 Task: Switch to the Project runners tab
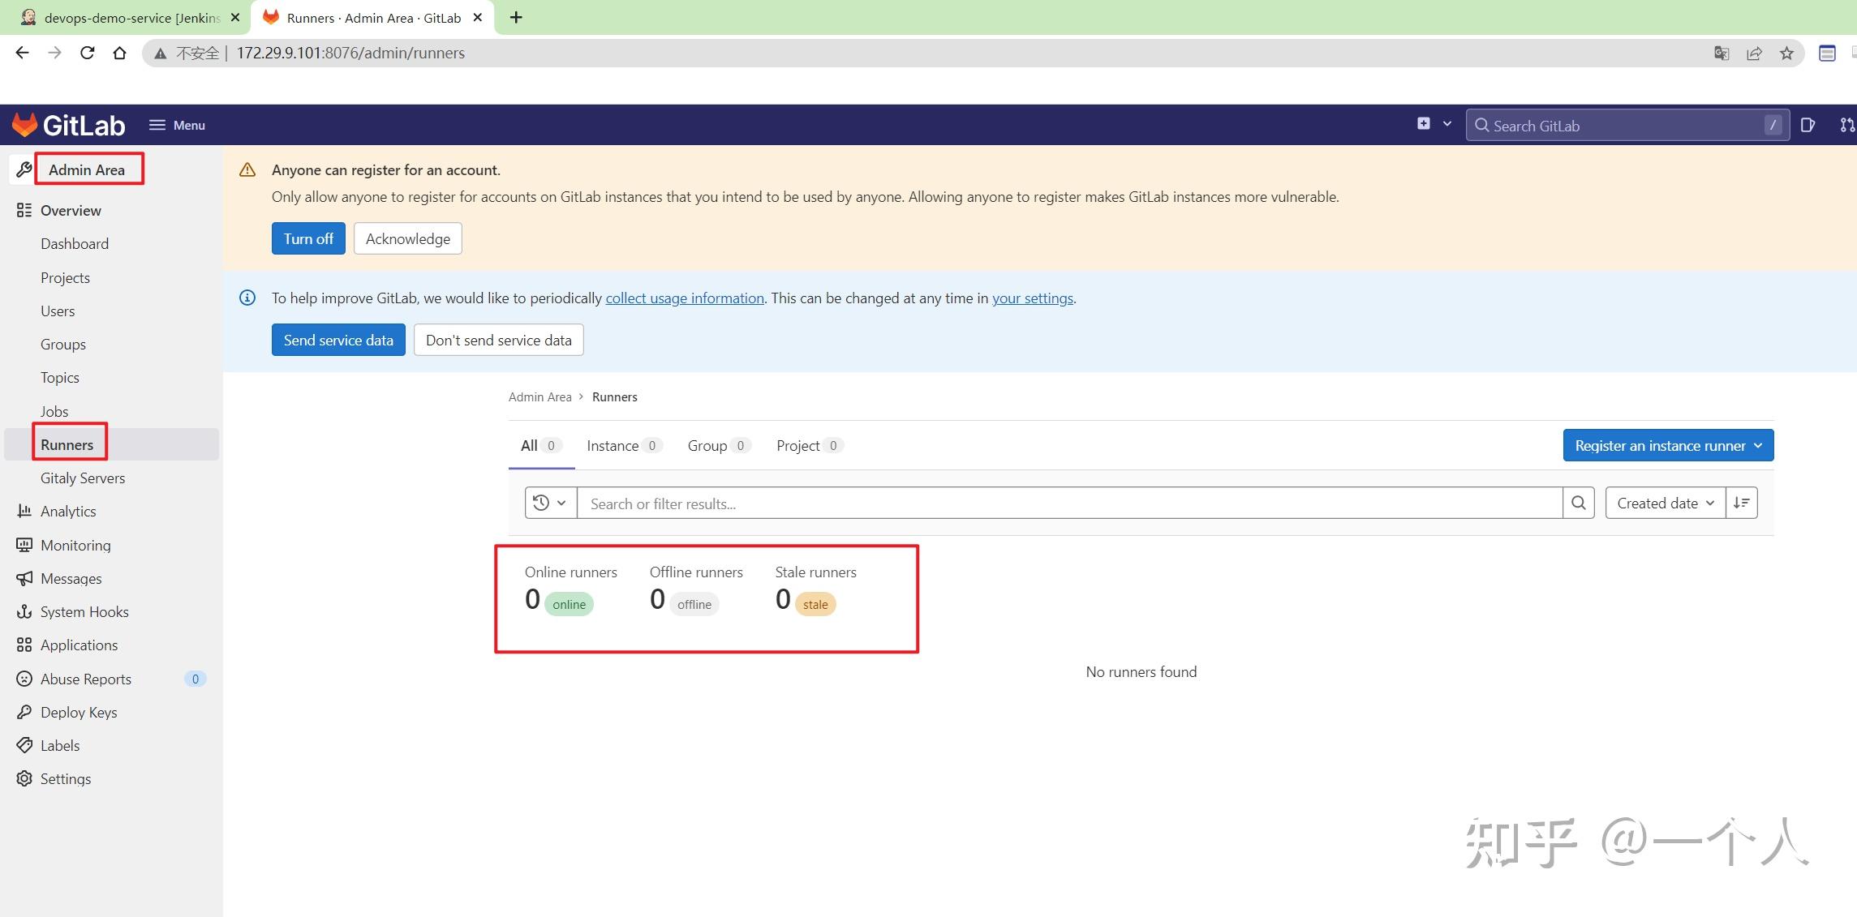pyautogui.click(x=808, y=445)
